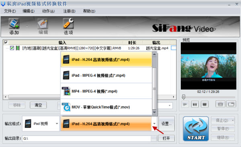Open the 帮助(H) menu
This screenshot has width=241, height=147.
[89, 11]
